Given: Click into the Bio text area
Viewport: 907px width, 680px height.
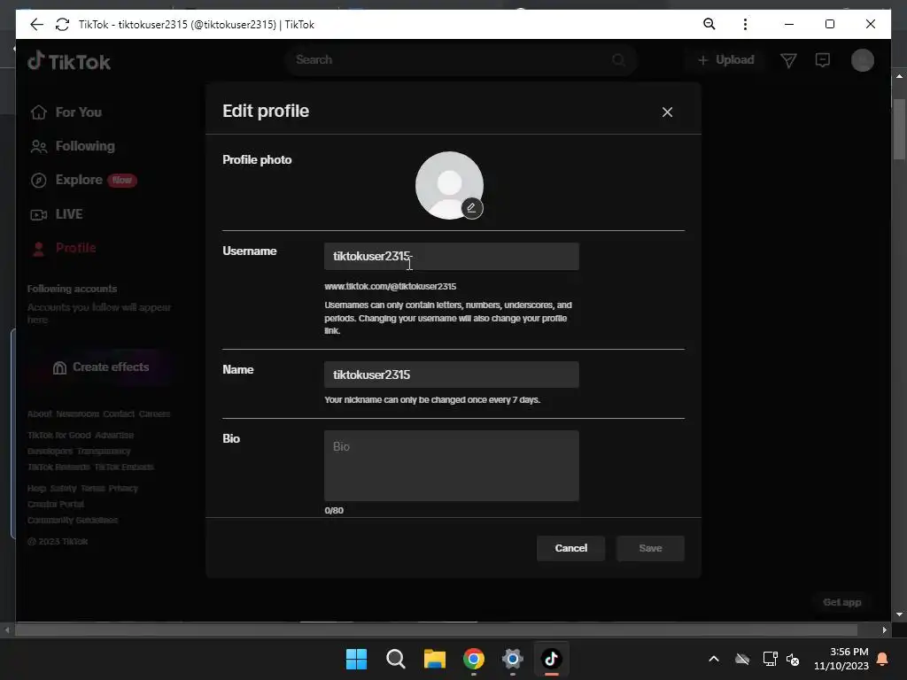Looking at the screenshot, I should click(x=451, y=466).
